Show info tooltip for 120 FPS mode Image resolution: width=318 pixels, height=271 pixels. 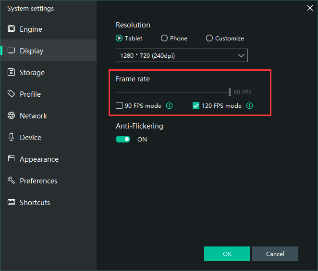pos(249,106)
